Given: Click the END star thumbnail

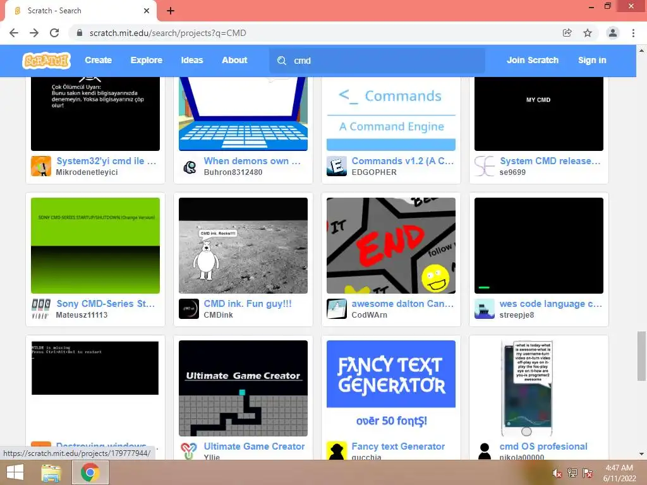Looking at the screenshot, I should (391, 246).
